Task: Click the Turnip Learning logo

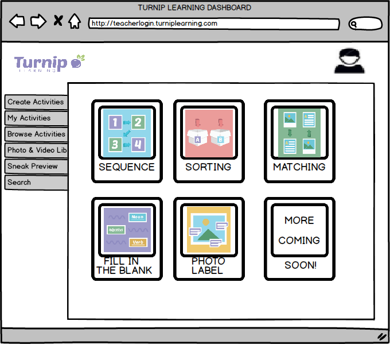Action: [50, 63]
